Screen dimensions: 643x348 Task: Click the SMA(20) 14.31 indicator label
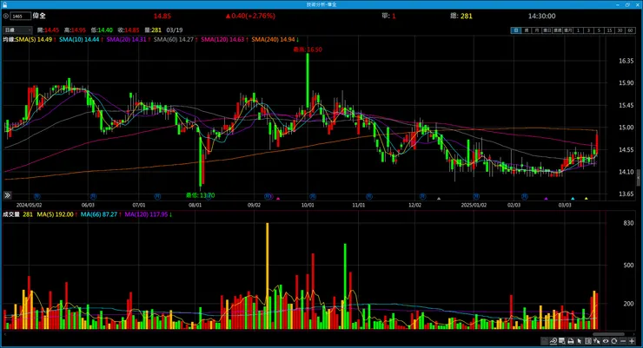click(x=126, y=39)
